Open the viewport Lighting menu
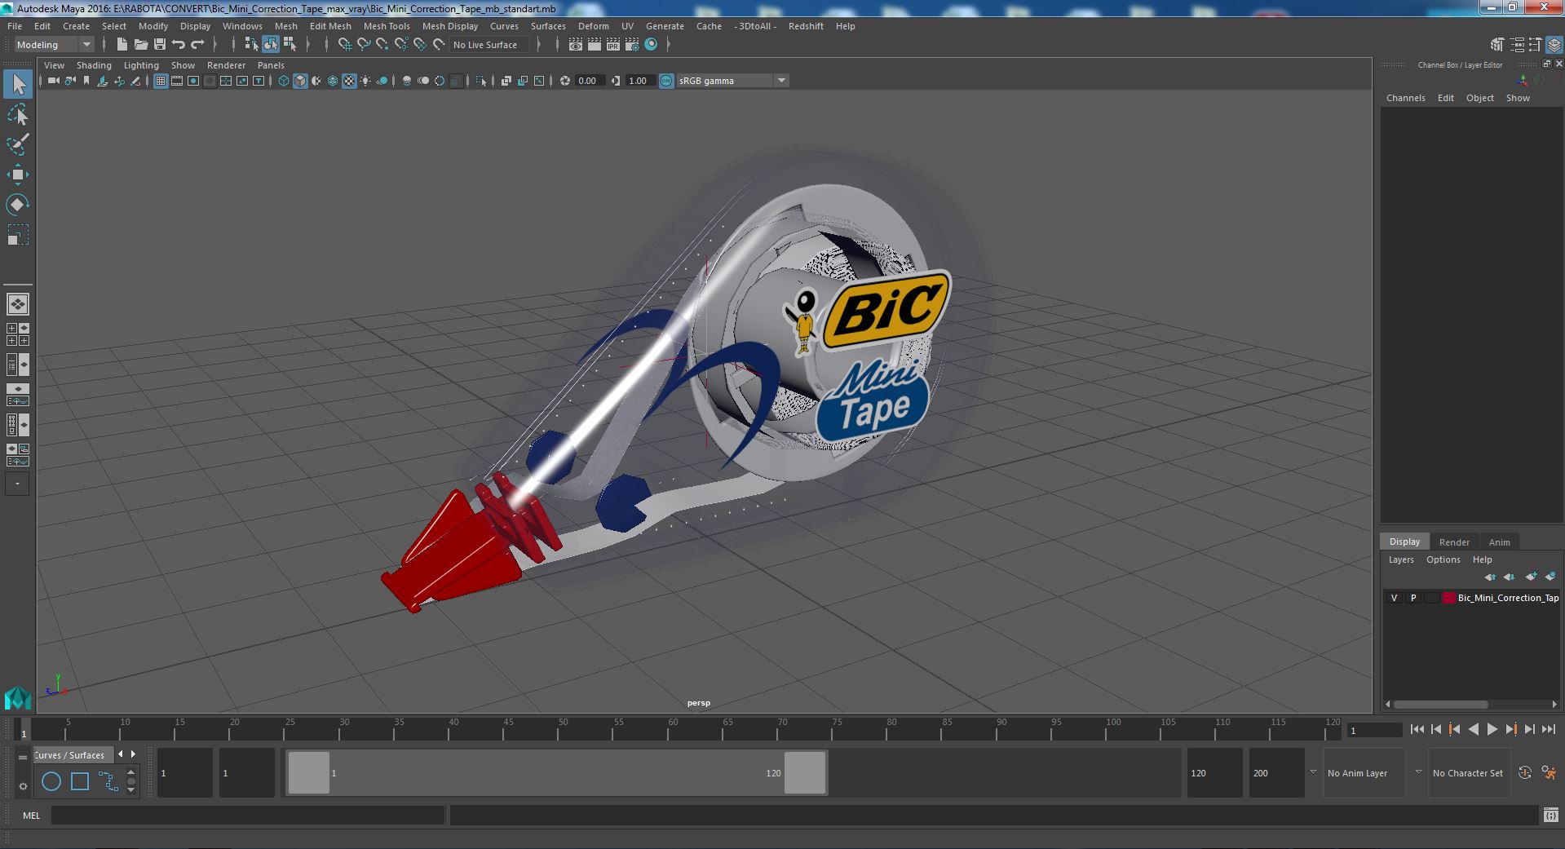 click(x=141, y=65)
